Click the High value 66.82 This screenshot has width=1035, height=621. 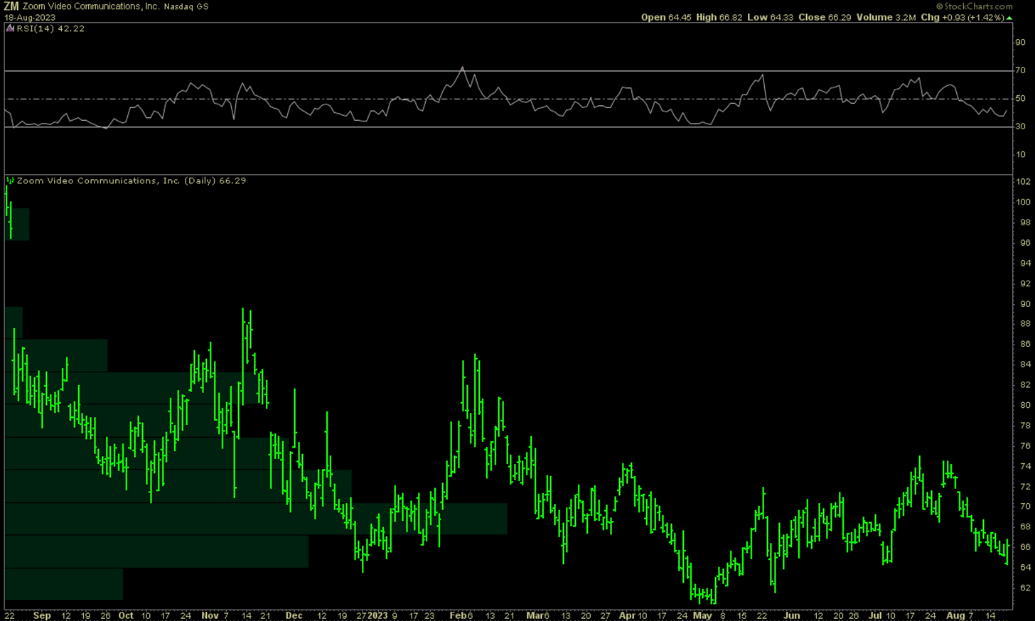coord(731,17)
